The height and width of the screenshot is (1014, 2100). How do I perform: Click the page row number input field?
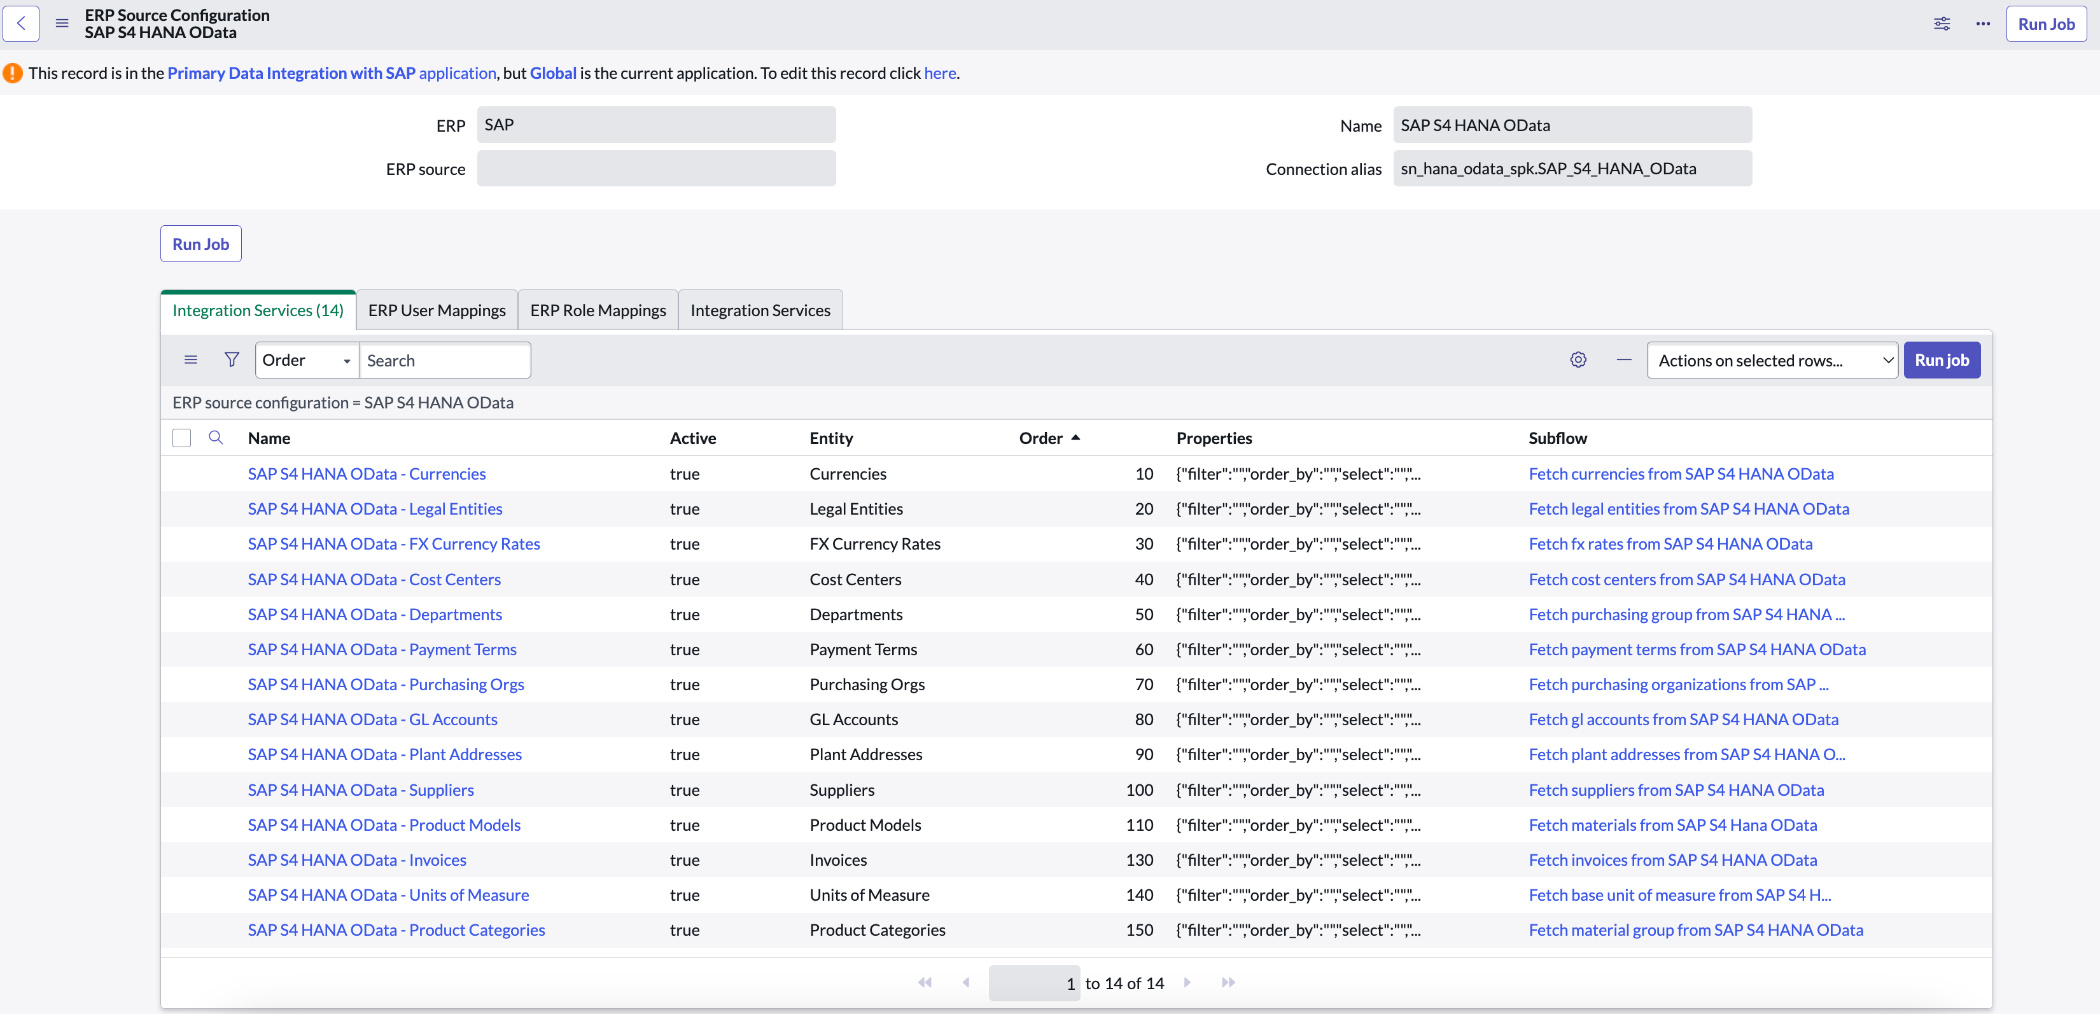(1033, 983)
